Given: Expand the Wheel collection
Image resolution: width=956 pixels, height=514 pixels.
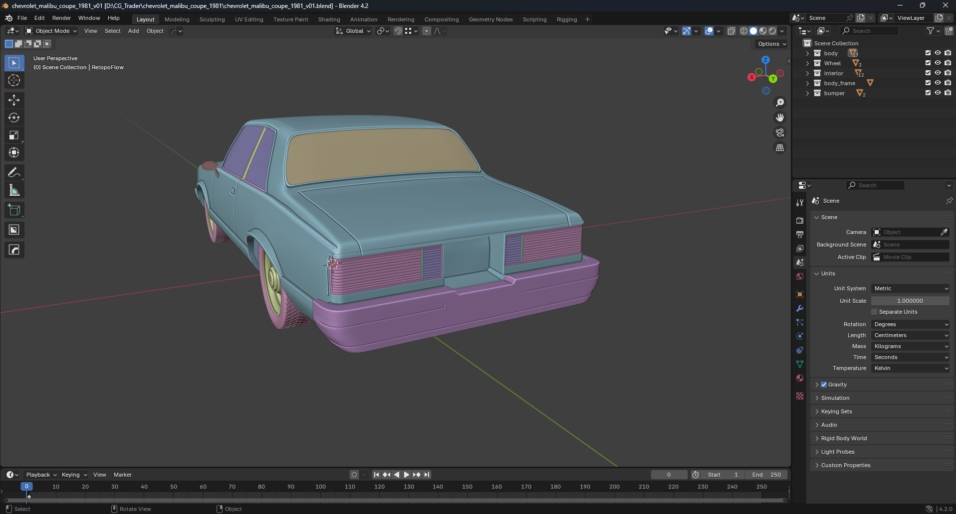Looking at the screenshot, I should (807, 63).
